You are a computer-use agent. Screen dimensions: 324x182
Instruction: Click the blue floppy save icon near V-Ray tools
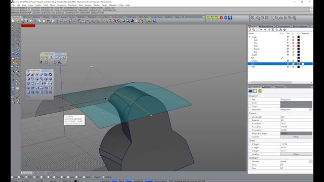[x=230, y=18]
